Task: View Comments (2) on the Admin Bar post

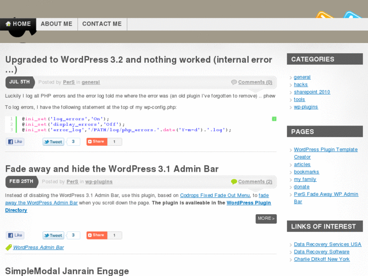Action: (x=255, y=181)
